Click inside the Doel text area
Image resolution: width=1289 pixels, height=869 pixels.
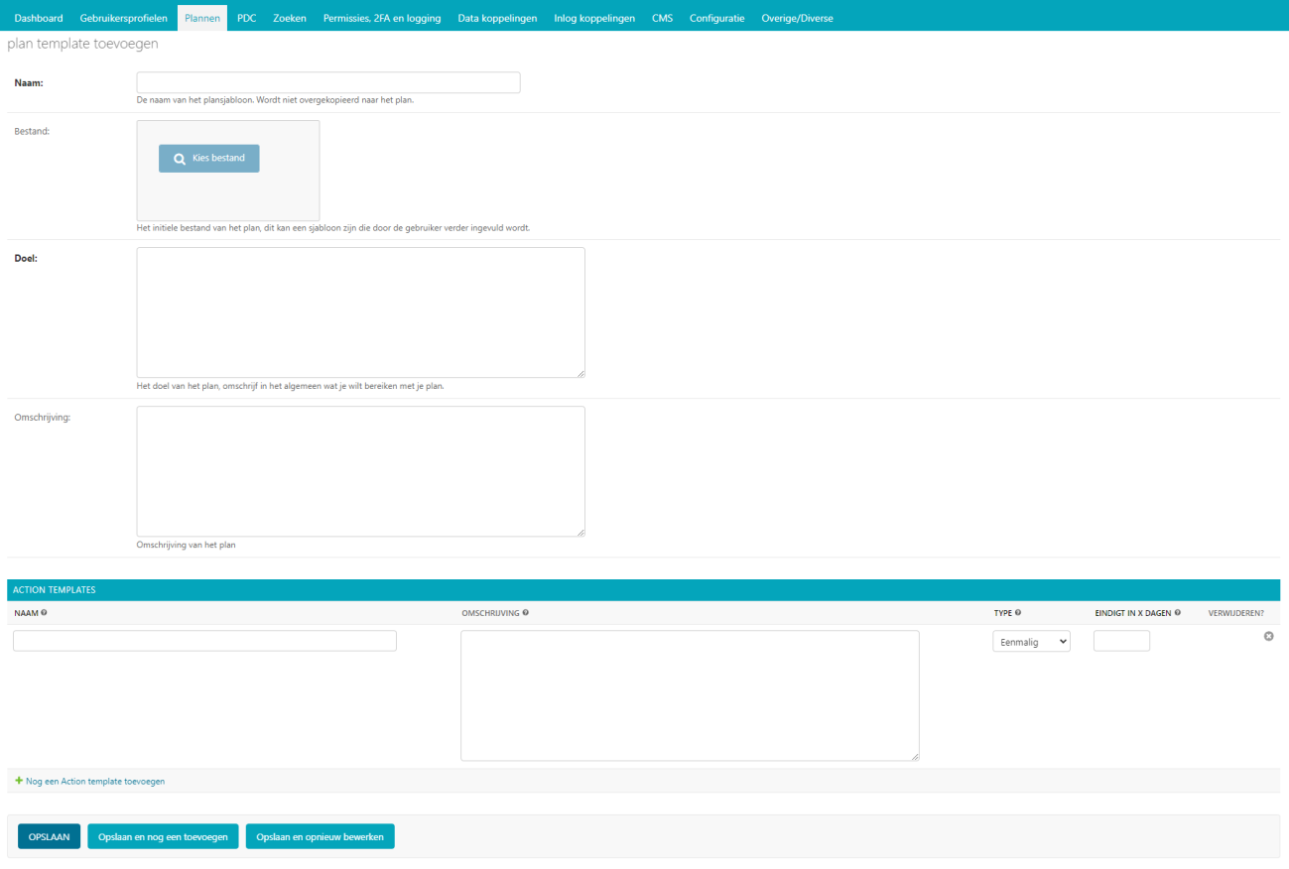(360, 312)
